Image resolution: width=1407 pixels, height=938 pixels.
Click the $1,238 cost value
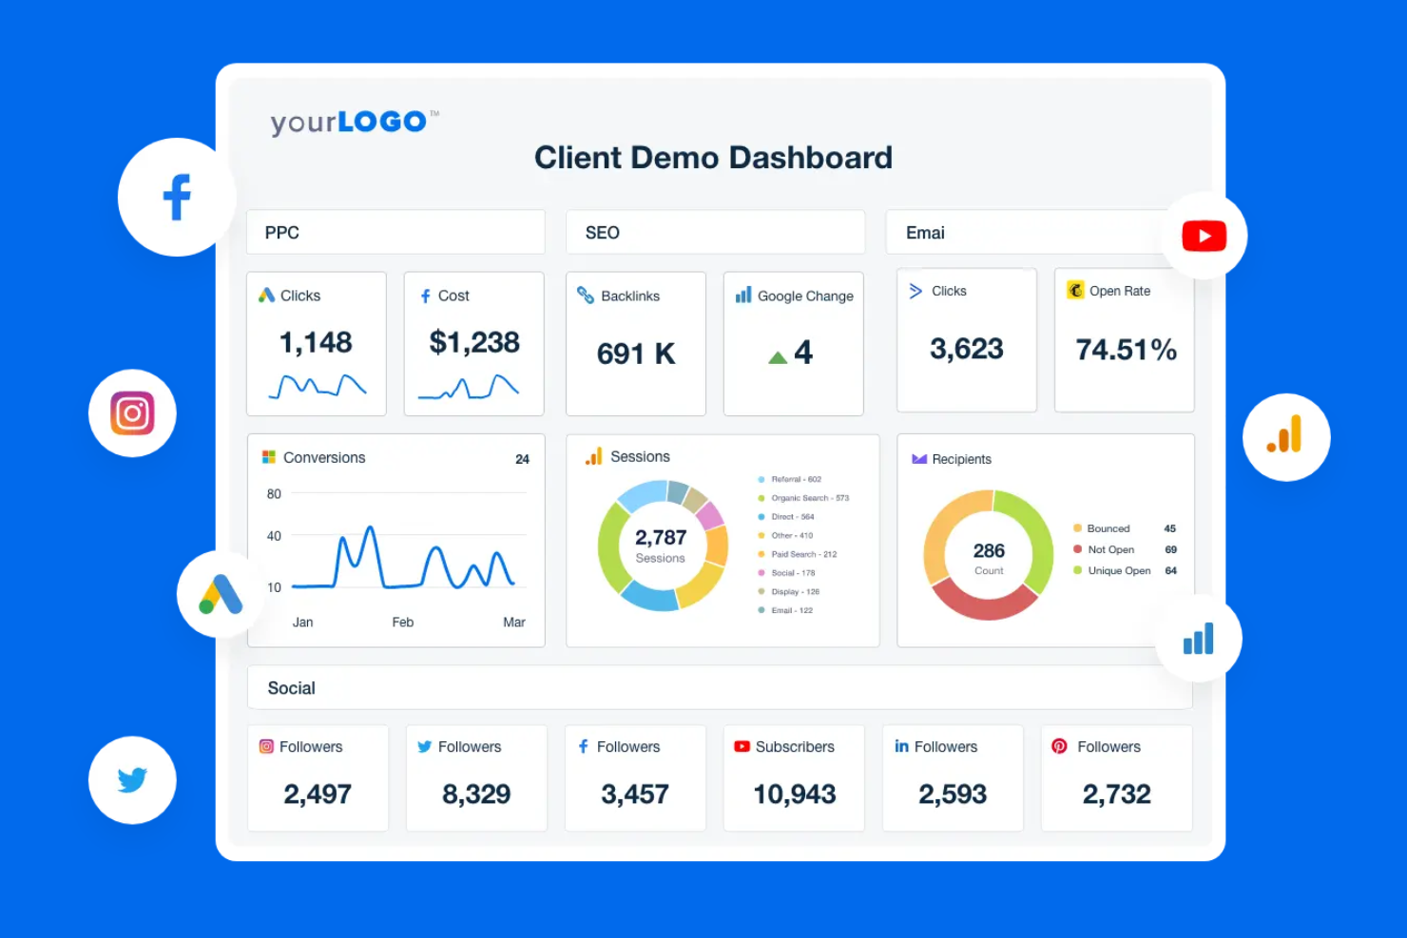coord(474,342)
